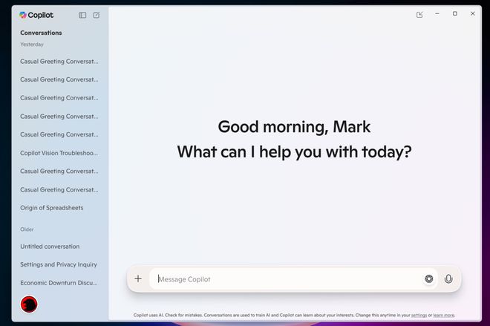This screenshot has width=490, height=326.
Task: Activate the microphone voice input
Action: 448,278
